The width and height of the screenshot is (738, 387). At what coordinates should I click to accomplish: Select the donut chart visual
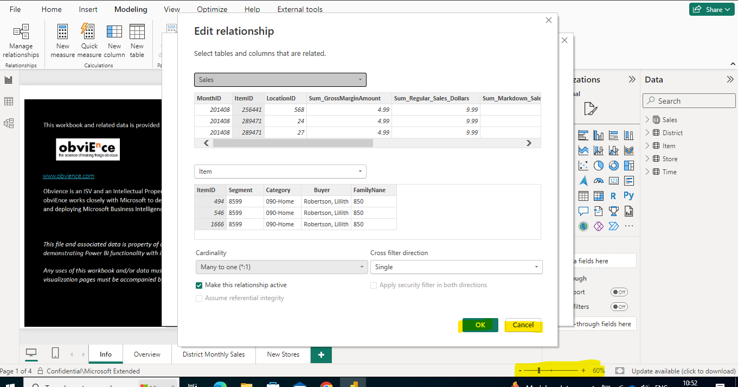tap(614, 166)
